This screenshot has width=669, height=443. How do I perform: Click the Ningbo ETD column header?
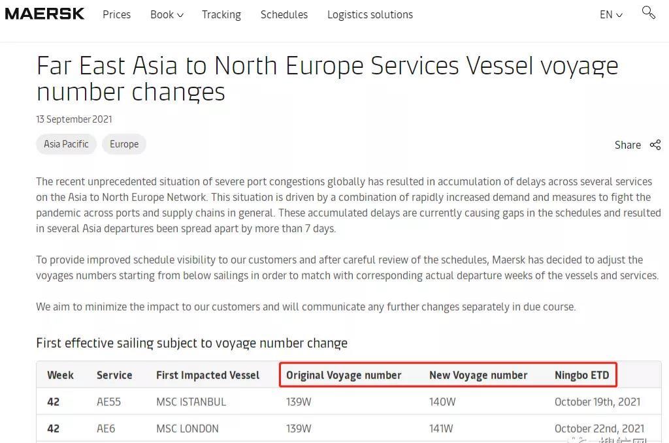pyautogui.click(x=581, y=375)
